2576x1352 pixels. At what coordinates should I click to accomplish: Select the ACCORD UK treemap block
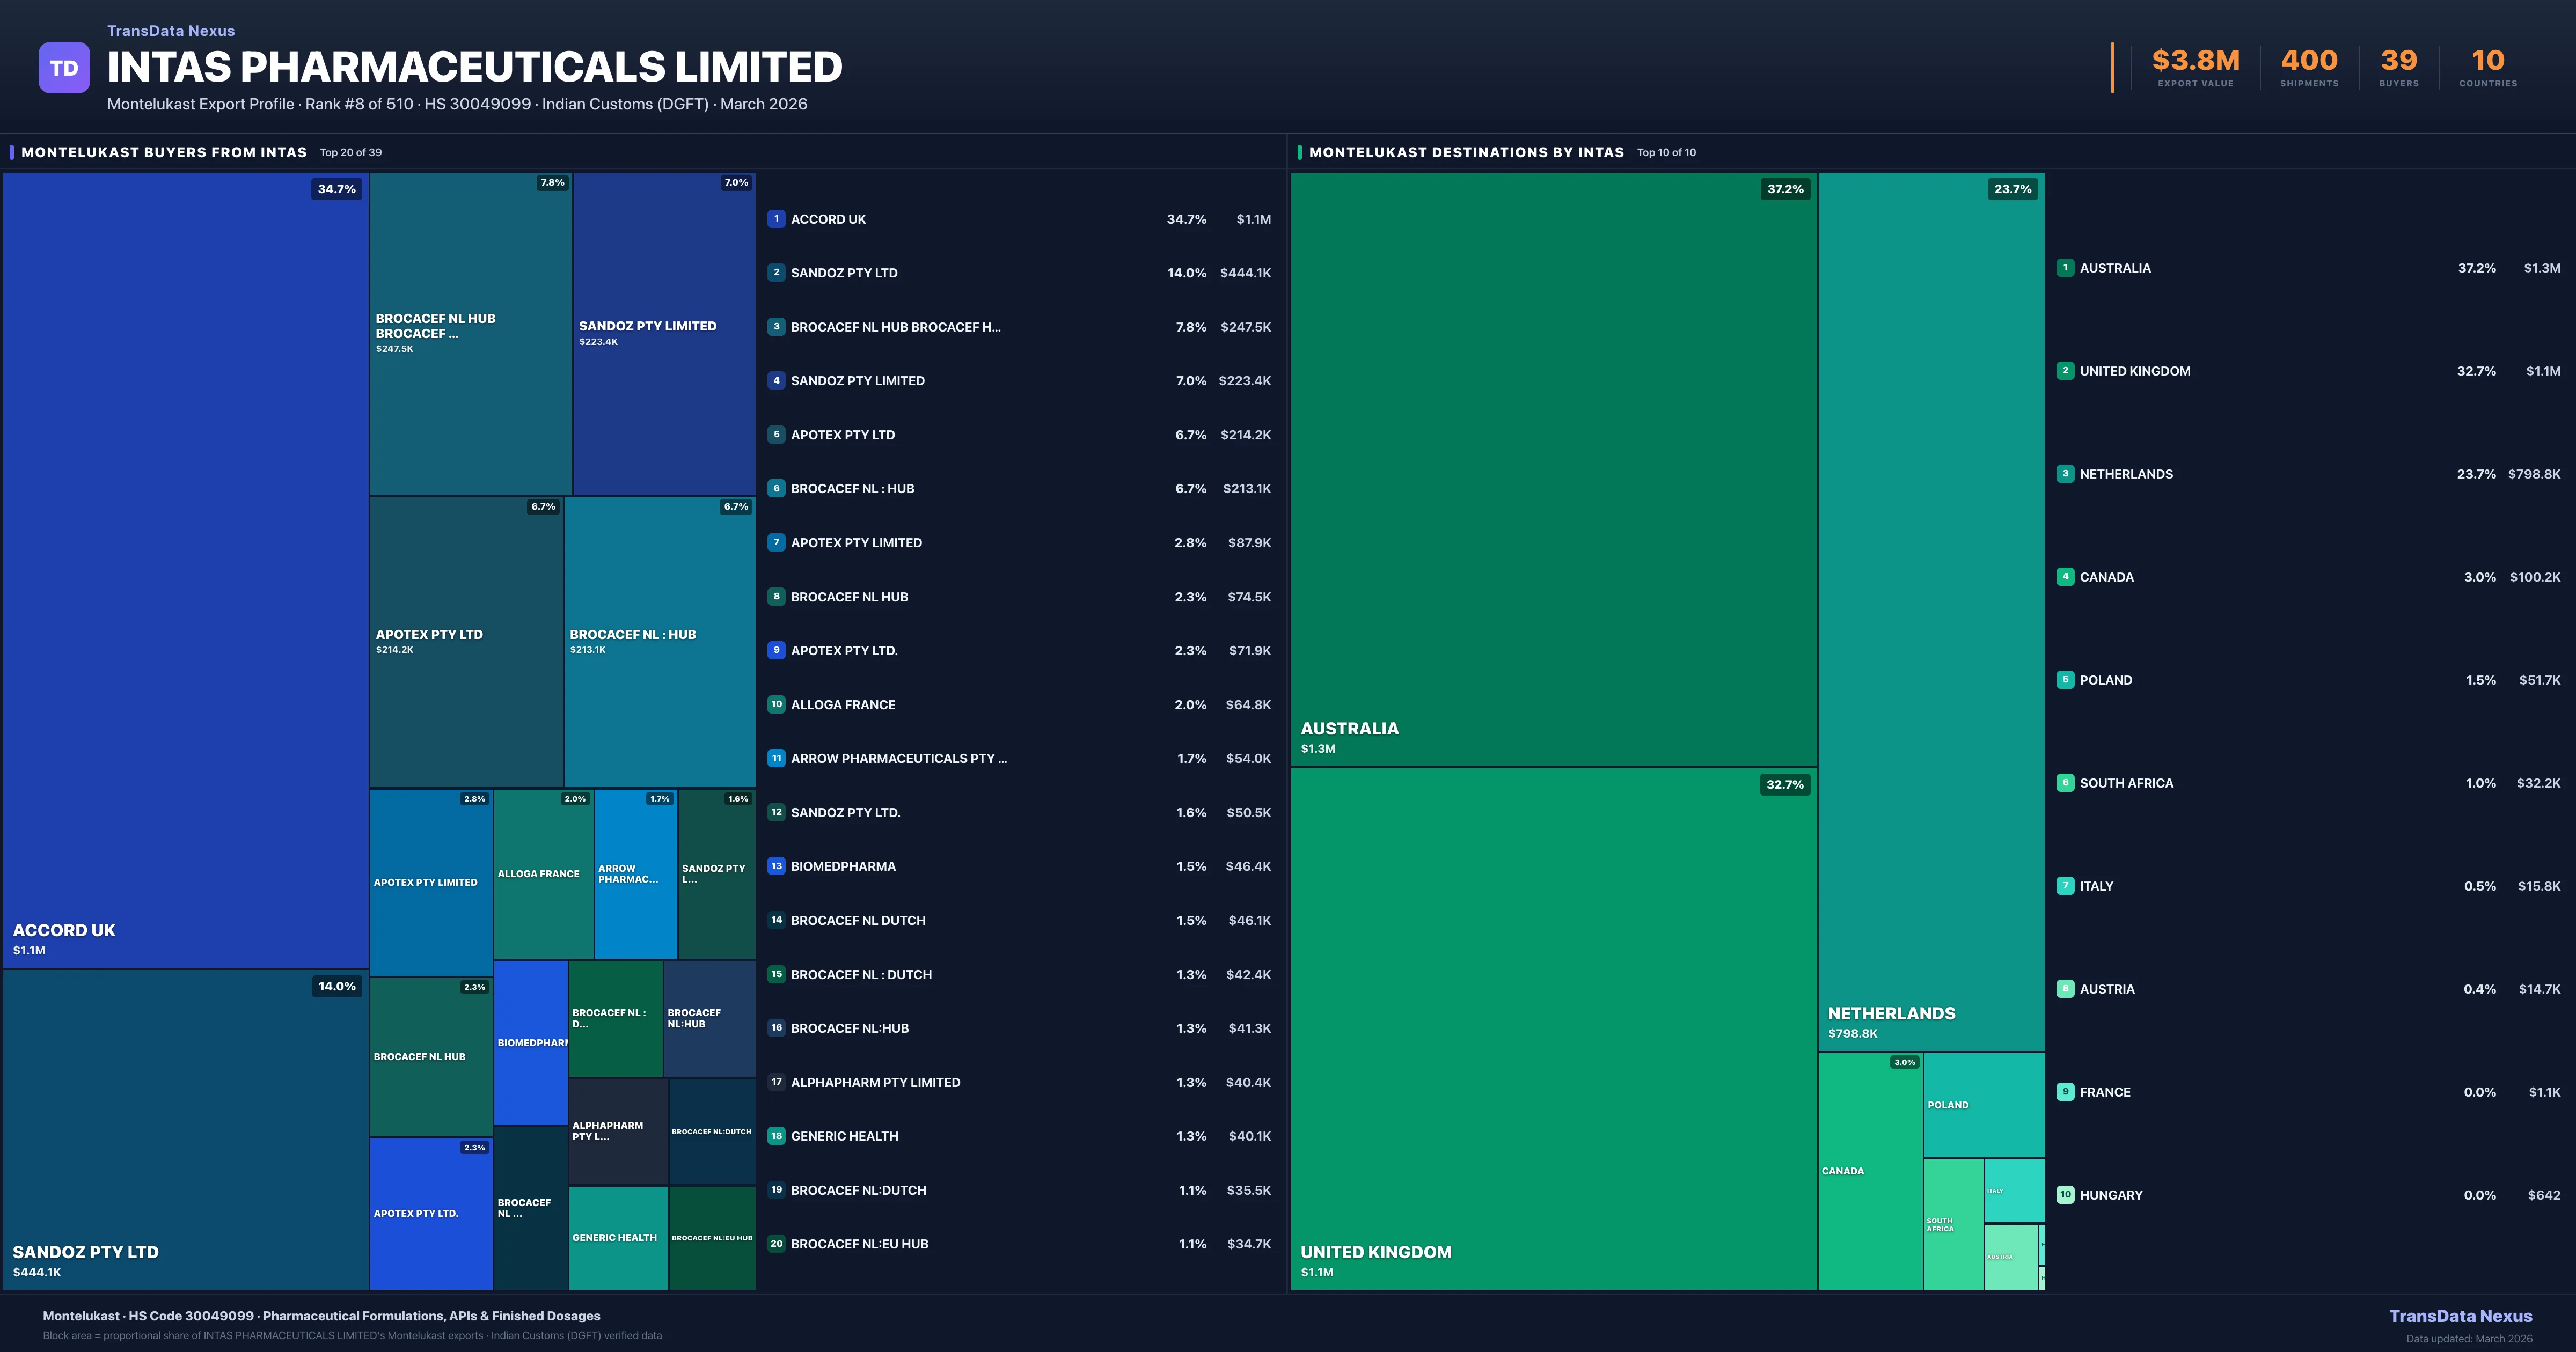point(185,570)
